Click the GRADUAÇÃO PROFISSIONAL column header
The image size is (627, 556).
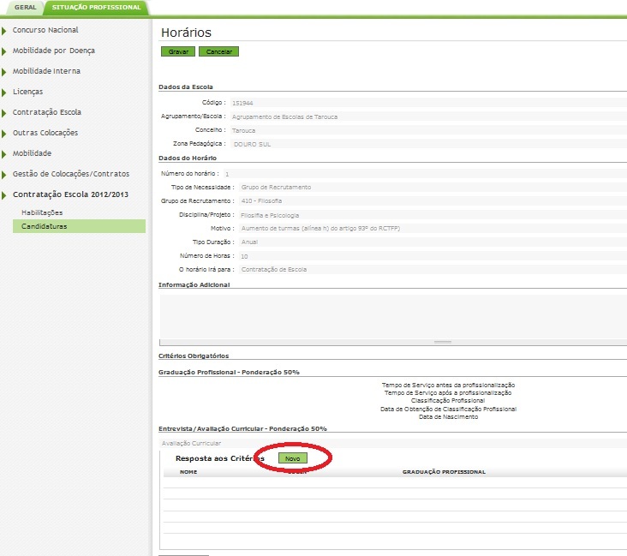(444, 472)
